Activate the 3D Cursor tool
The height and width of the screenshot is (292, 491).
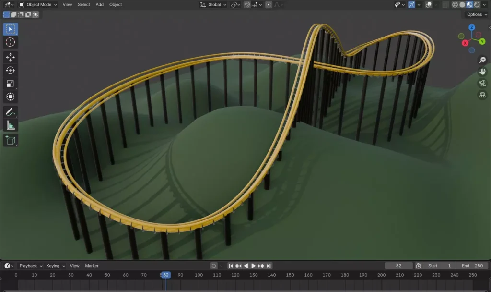click(10, 42)
